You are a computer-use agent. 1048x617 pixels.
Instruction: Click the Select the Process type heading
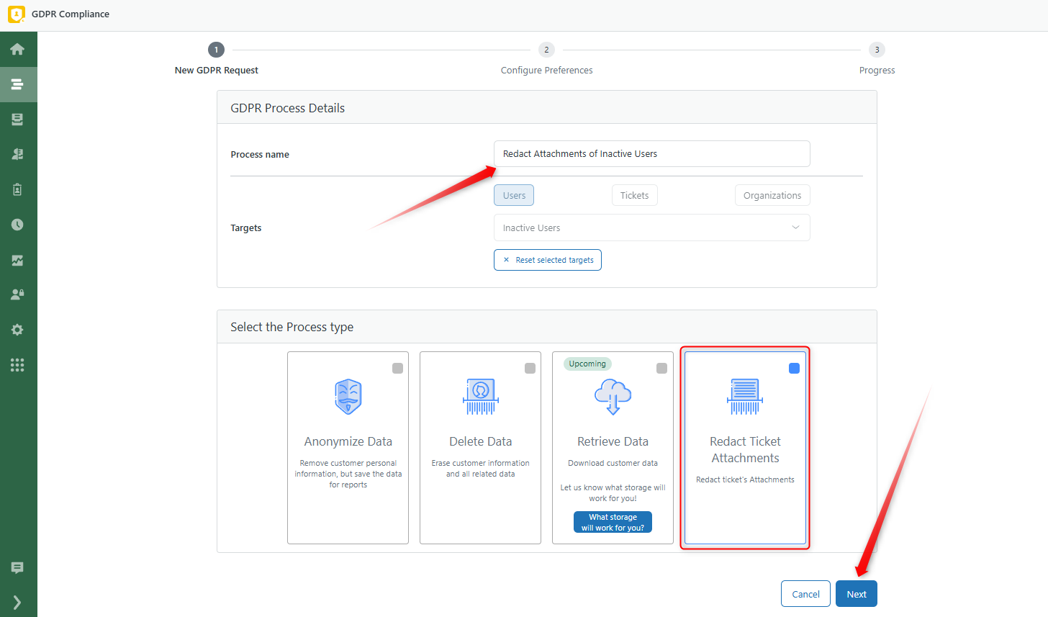[292, 327]
